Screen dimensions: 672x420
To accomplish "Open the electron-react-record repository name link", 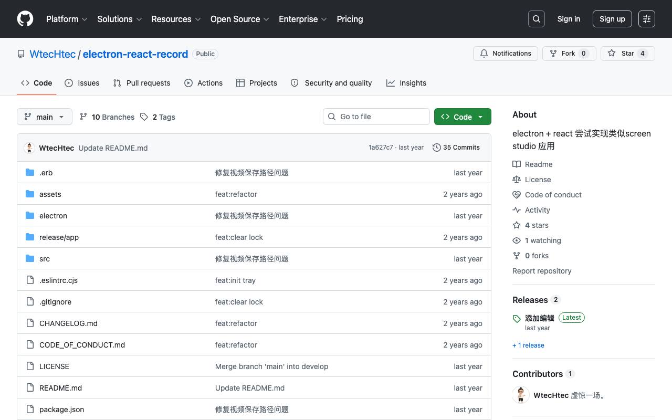I will pyautogui.click(x=135, y=54).
